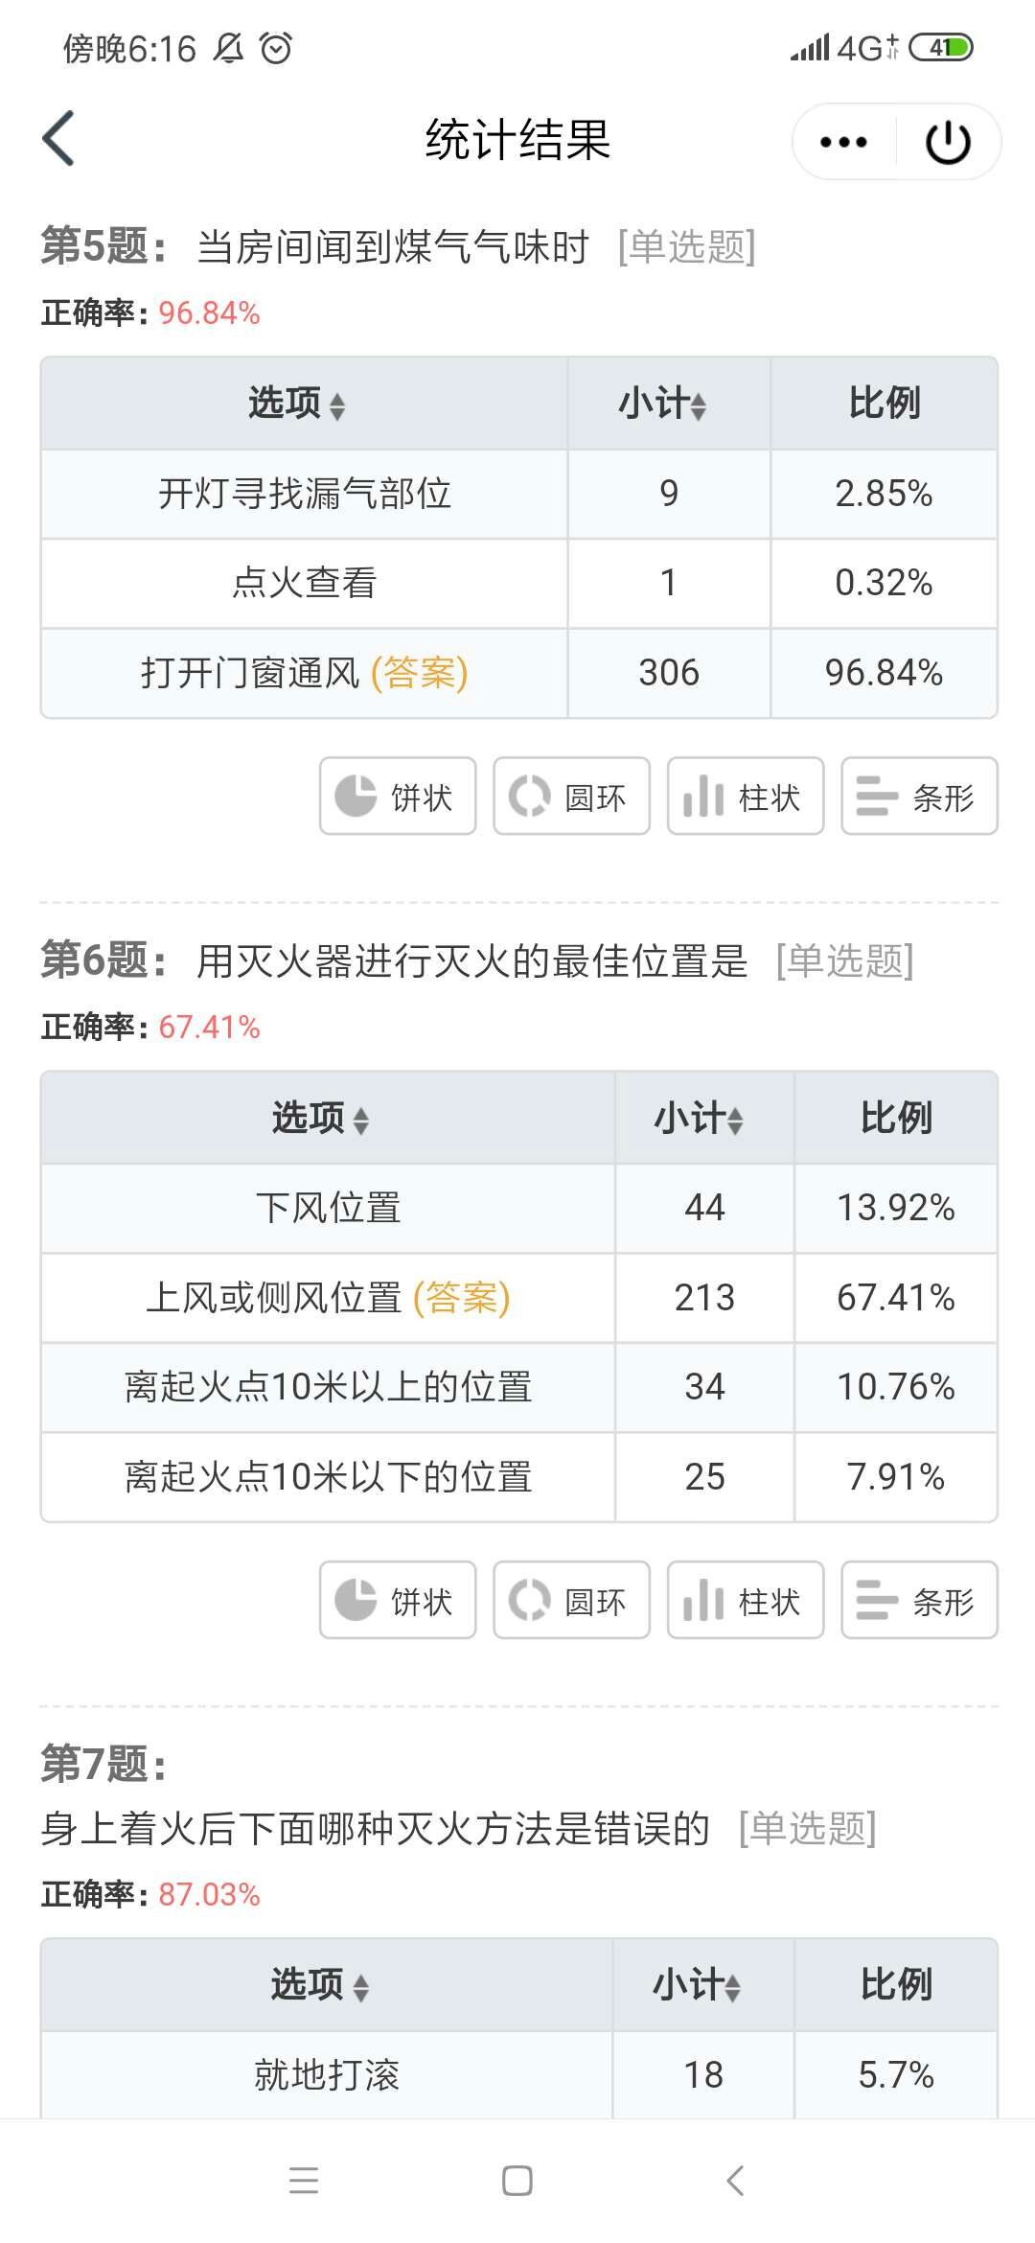This screenshot has width=1035, height=2243.
Task: Show question 5 pie chart (饼状)
Action: point(398,796)
